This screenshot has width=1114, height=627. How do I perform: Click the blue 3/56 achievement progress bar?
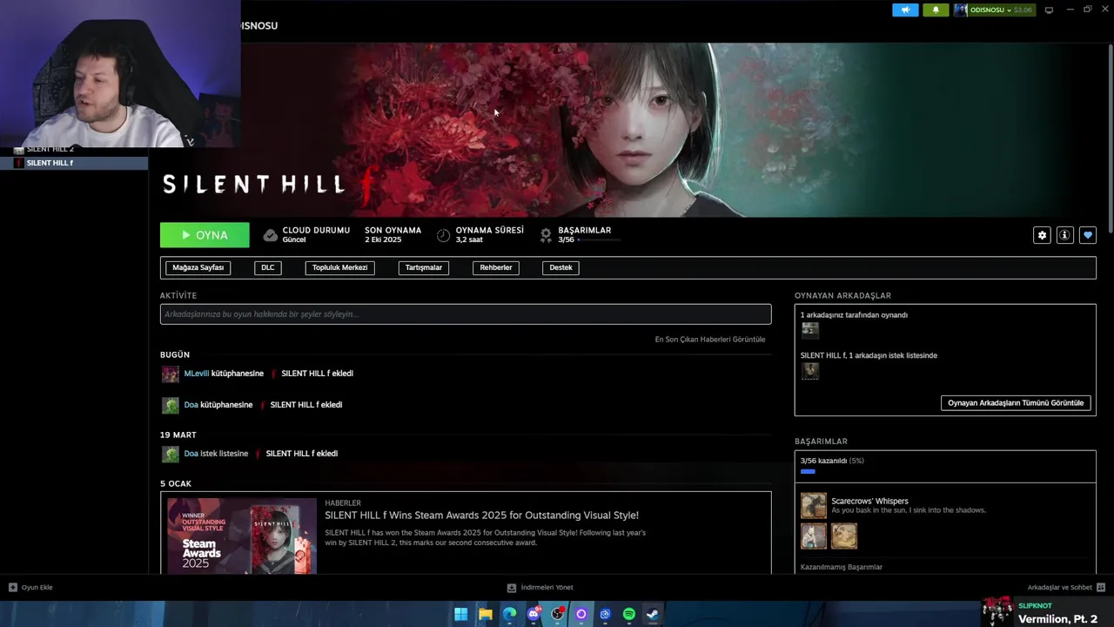808,472
